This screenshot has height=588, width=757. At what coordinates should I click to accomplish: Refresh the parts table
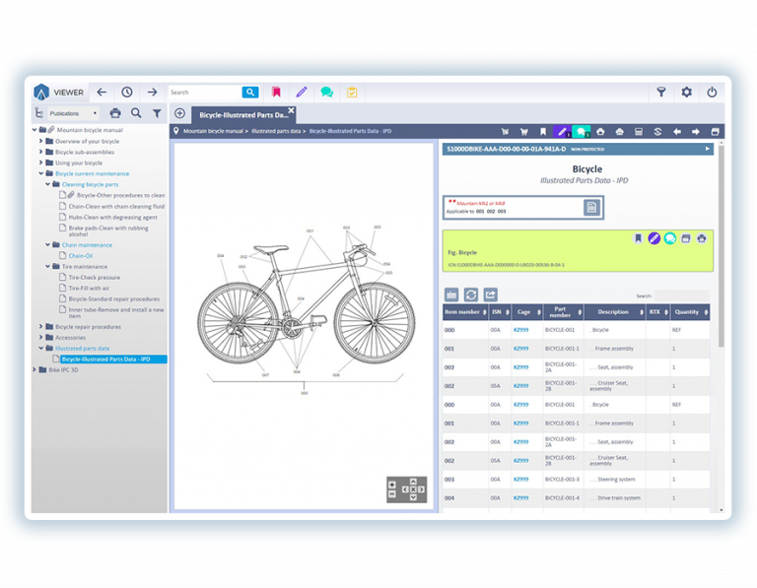click(471, 294)
